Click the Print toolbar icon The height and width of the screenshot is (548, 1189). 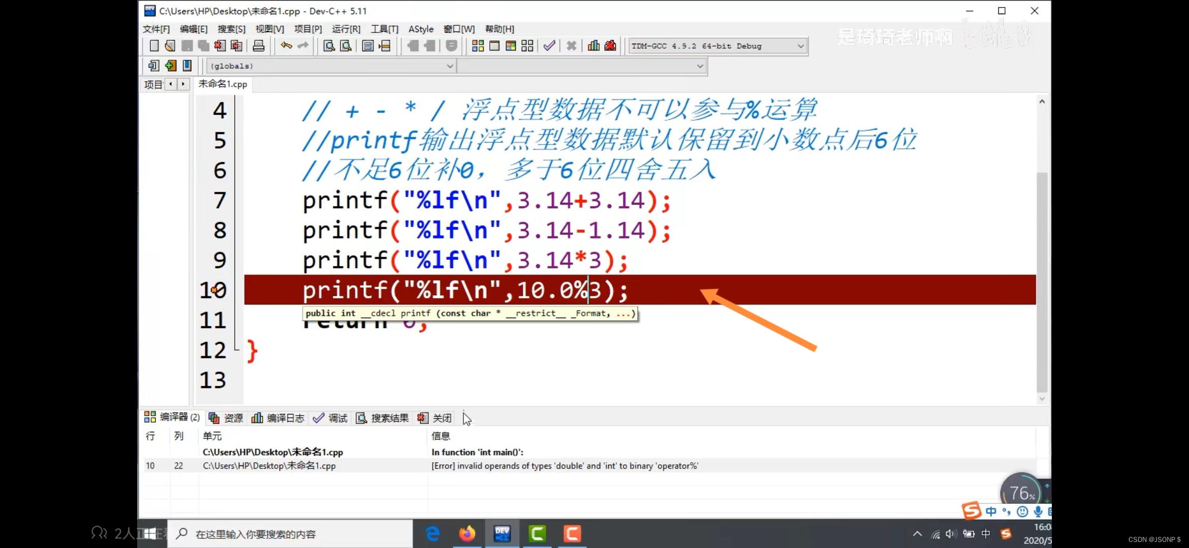tap(259, 46)
